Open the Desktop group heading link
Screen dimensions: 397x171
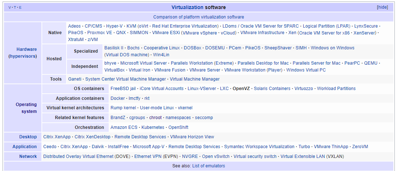pyautogui.click(x=28, y=137)
